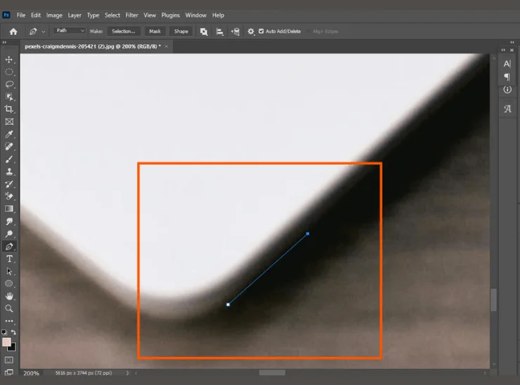Open the Glyphs panel icon
Viewport: 520px width, 385px height.
click(x=507, y=109)
